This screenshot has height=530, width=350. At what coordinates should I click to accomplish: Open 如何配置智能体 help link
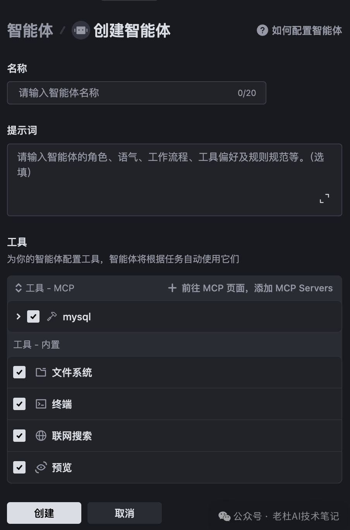pyautogui.click(x=306, y=31)
